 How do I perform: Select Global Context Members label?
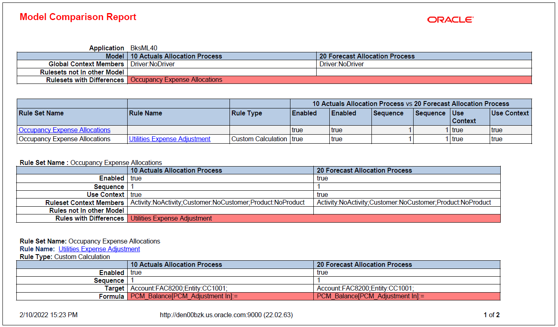point(86,64)
